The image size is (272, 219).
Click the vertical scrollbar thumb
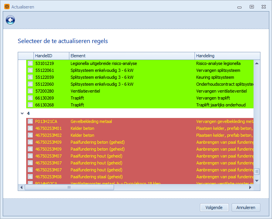tap(257, 171)
